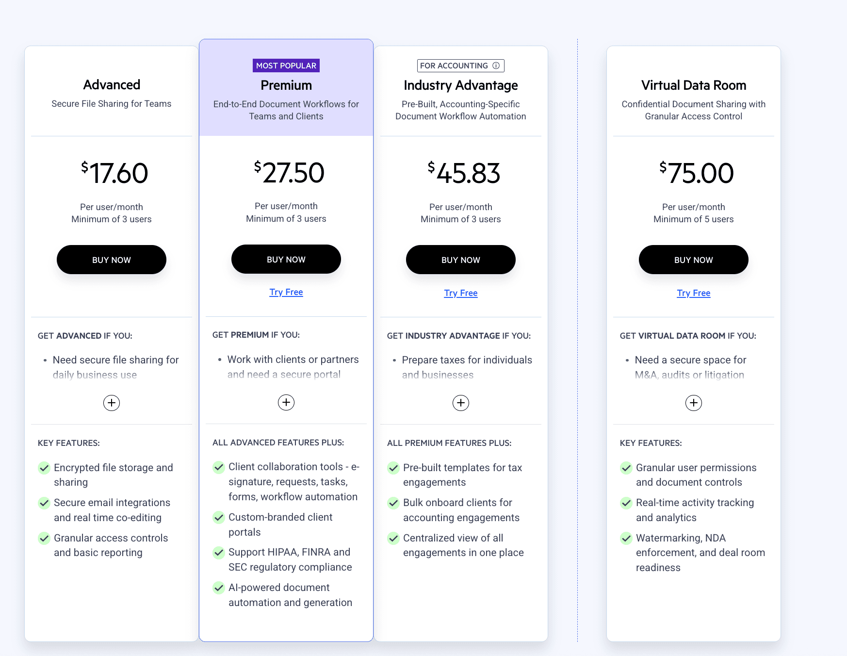Click checkmark beside Secure email integrations feature
This screenshot has width=847, height=656.
coord(44,503)
